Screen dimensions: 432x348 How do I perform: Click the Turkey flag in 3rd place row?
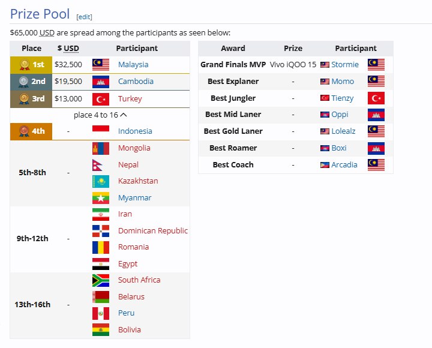[x=100, y=98]
